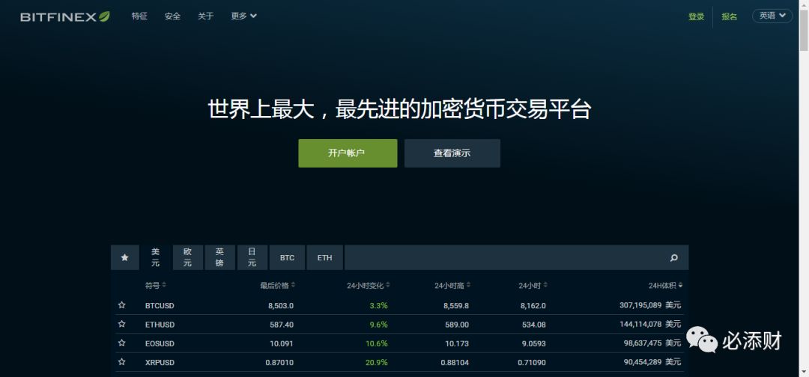Click the 查看演示 button

pyautogui.click(x=452, y=153)
